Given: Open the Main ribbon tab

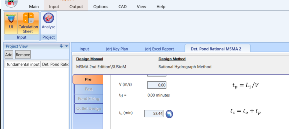Looking at the screenshot, I should click(34, 7).
